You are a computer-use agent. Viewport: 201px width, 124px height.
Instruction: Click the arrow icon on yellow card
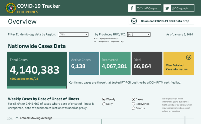(x=188, y=57)
